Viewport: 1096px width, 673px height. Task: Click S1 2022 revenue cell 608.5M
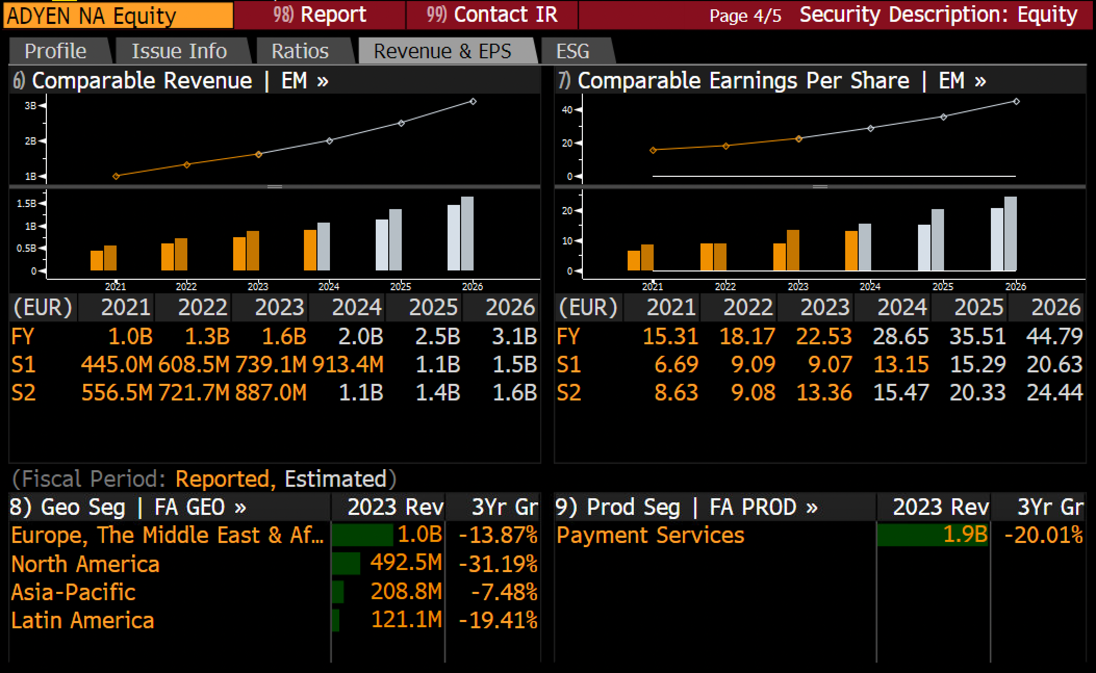(x=194, y=365)
